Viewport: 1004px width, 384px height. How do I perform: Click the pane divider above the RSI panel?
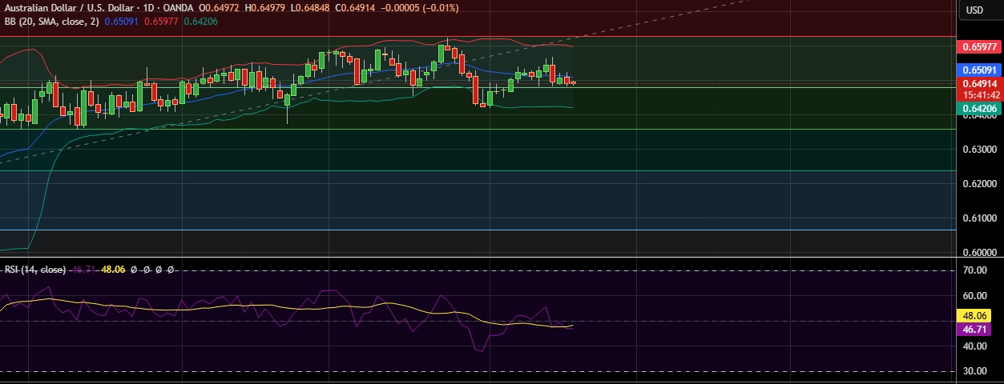click(x=481, y=257)
